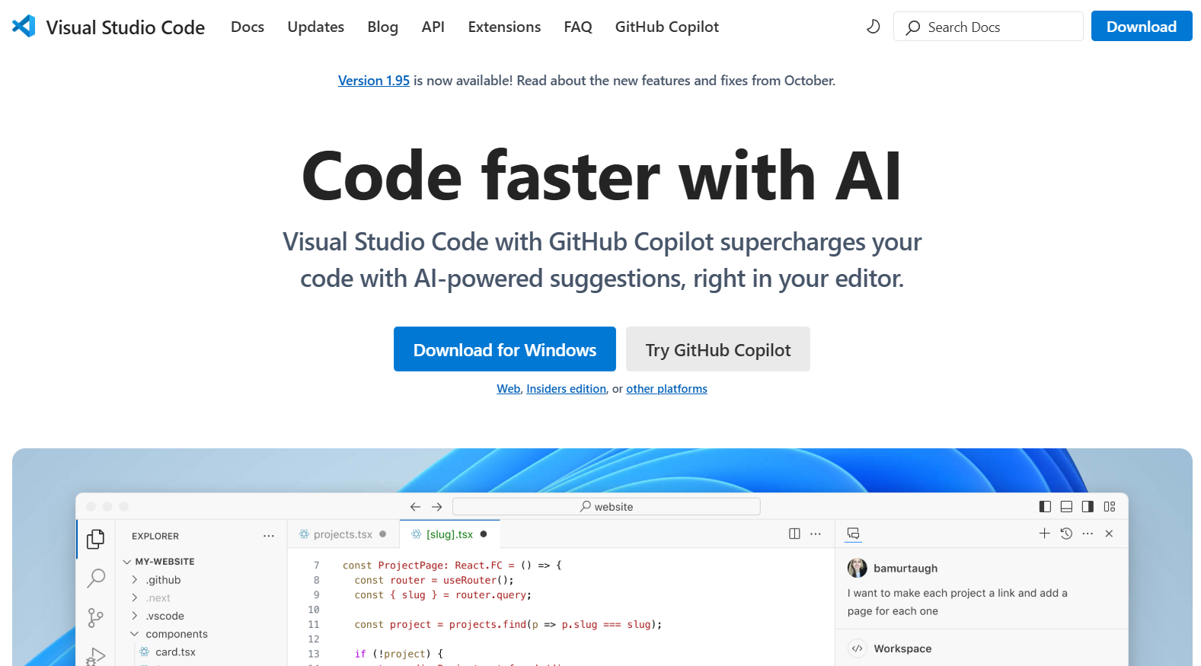Click the 'useRouter' code text on line 8
This screenshot has width=1201, height=666.
click(470, 580)
